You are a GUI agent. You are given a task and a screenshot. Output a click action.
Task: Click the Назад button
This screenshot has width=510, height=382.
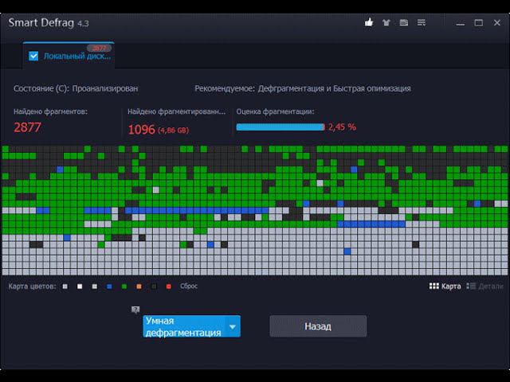click(318, 326)
